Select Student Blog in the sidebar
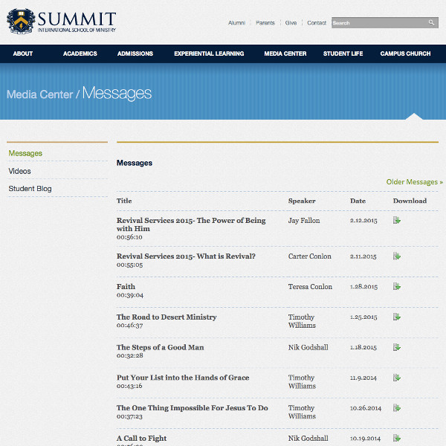This screenshot has width=446, height=446. point(30,189)
